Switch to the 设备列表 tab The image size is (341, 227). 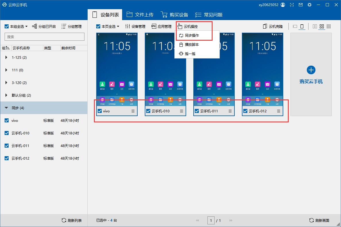coord(105,15)
